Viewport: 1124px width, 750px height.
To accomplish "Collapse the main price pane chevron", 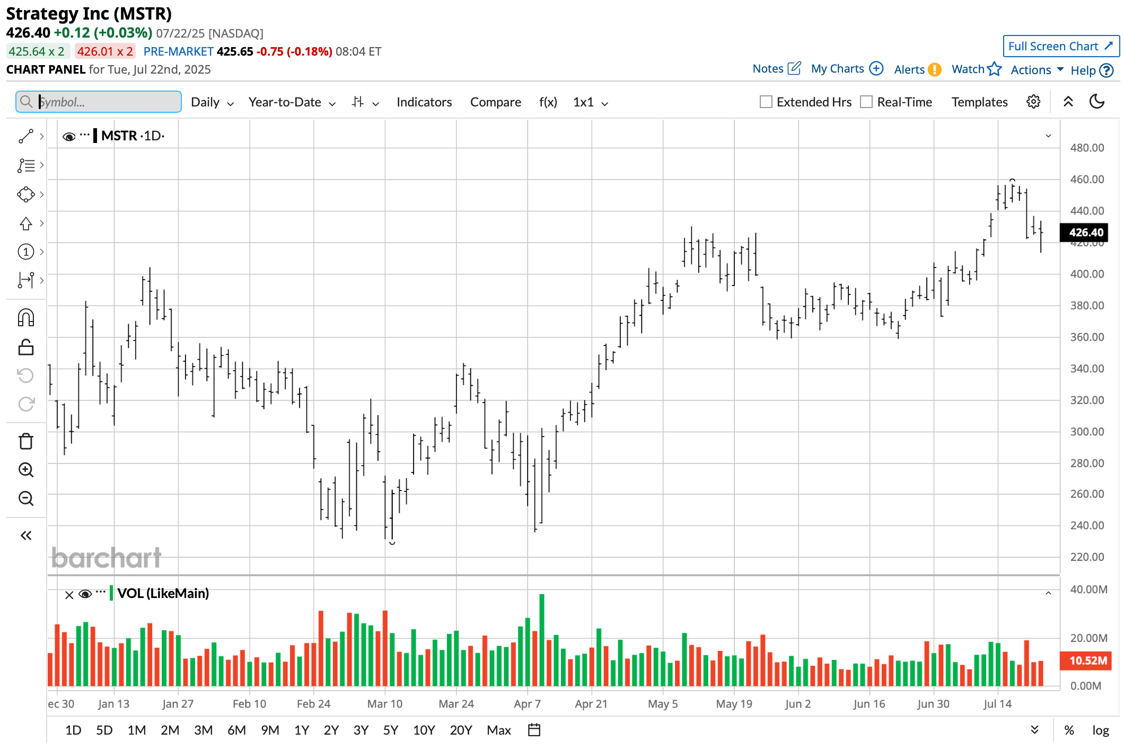I will [1048, 136].
